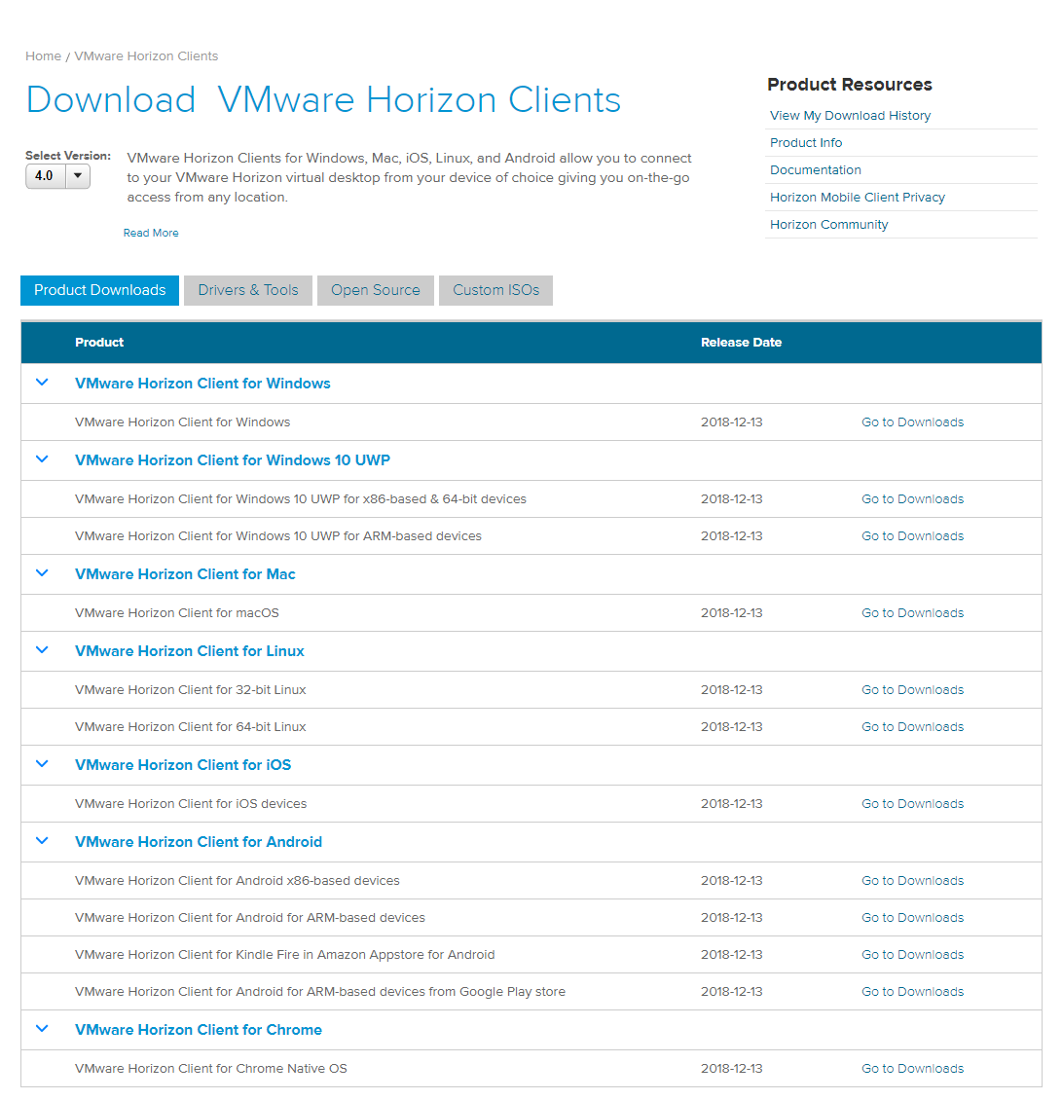Click heading VMware Horizon Client for Mac
Viewport: 1062px width, 1100px height.
[x=185, y=574]
